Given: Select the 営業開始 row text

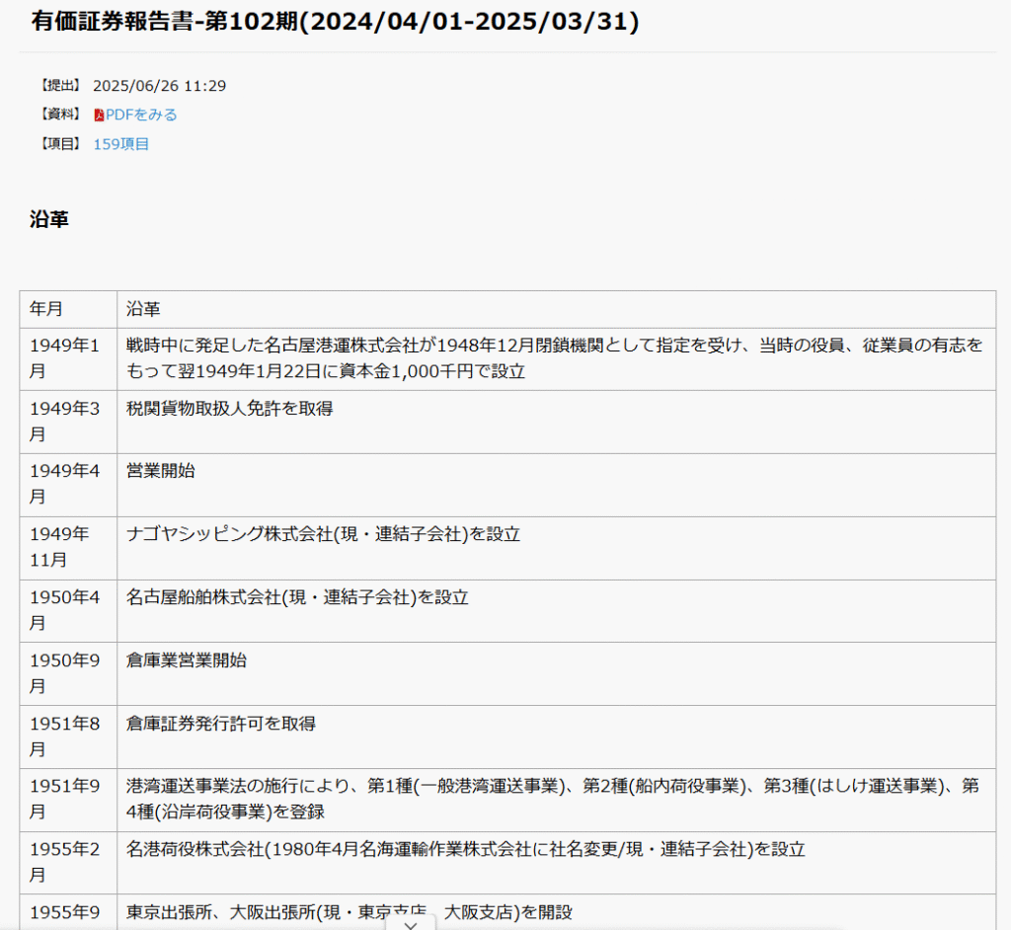Looking at the screenshot, I should 161,471.
